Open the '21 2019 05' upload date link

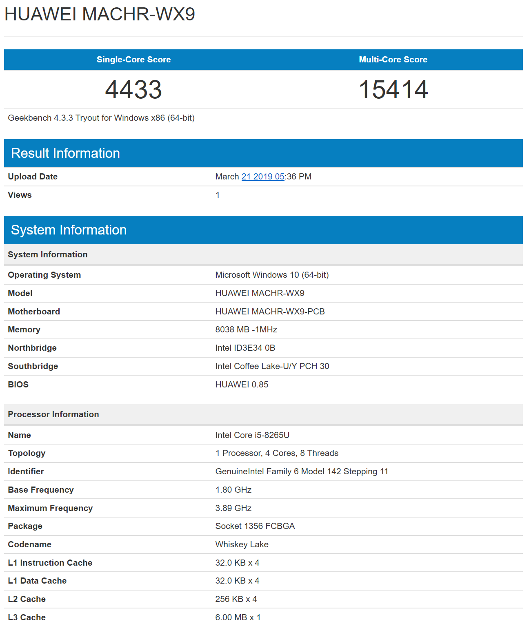(263, 177)
